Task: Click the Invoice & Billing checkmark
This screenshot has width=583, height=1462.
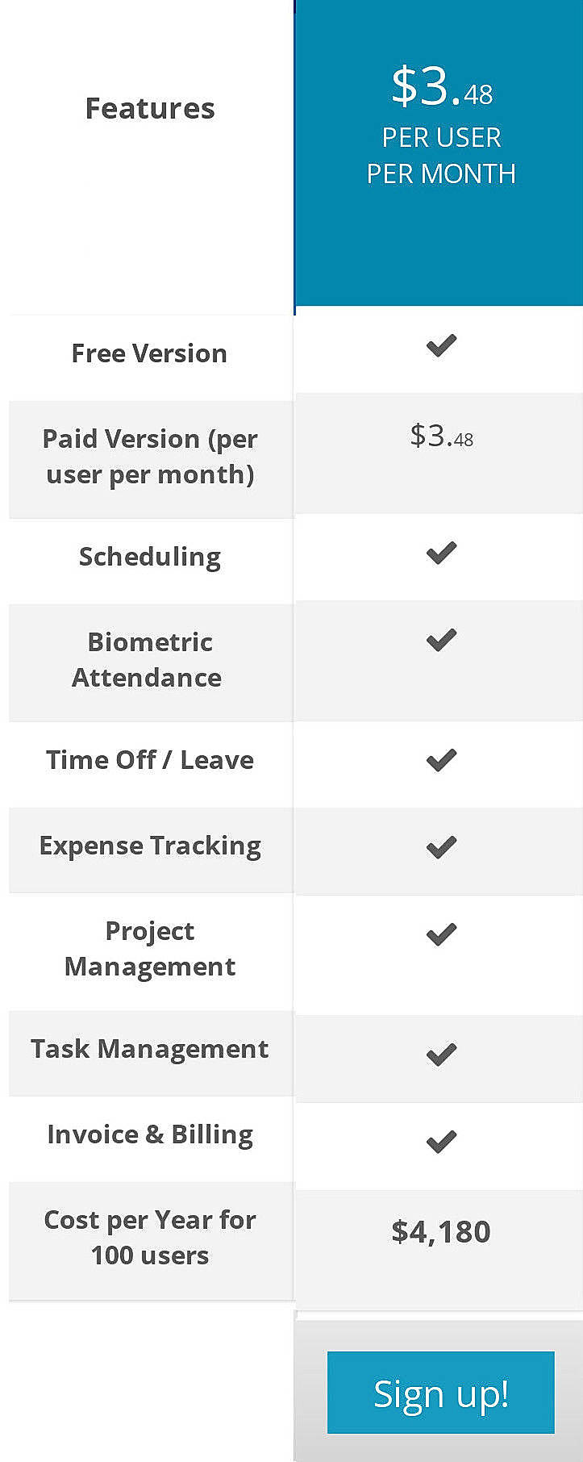Action: point(439,1138)
